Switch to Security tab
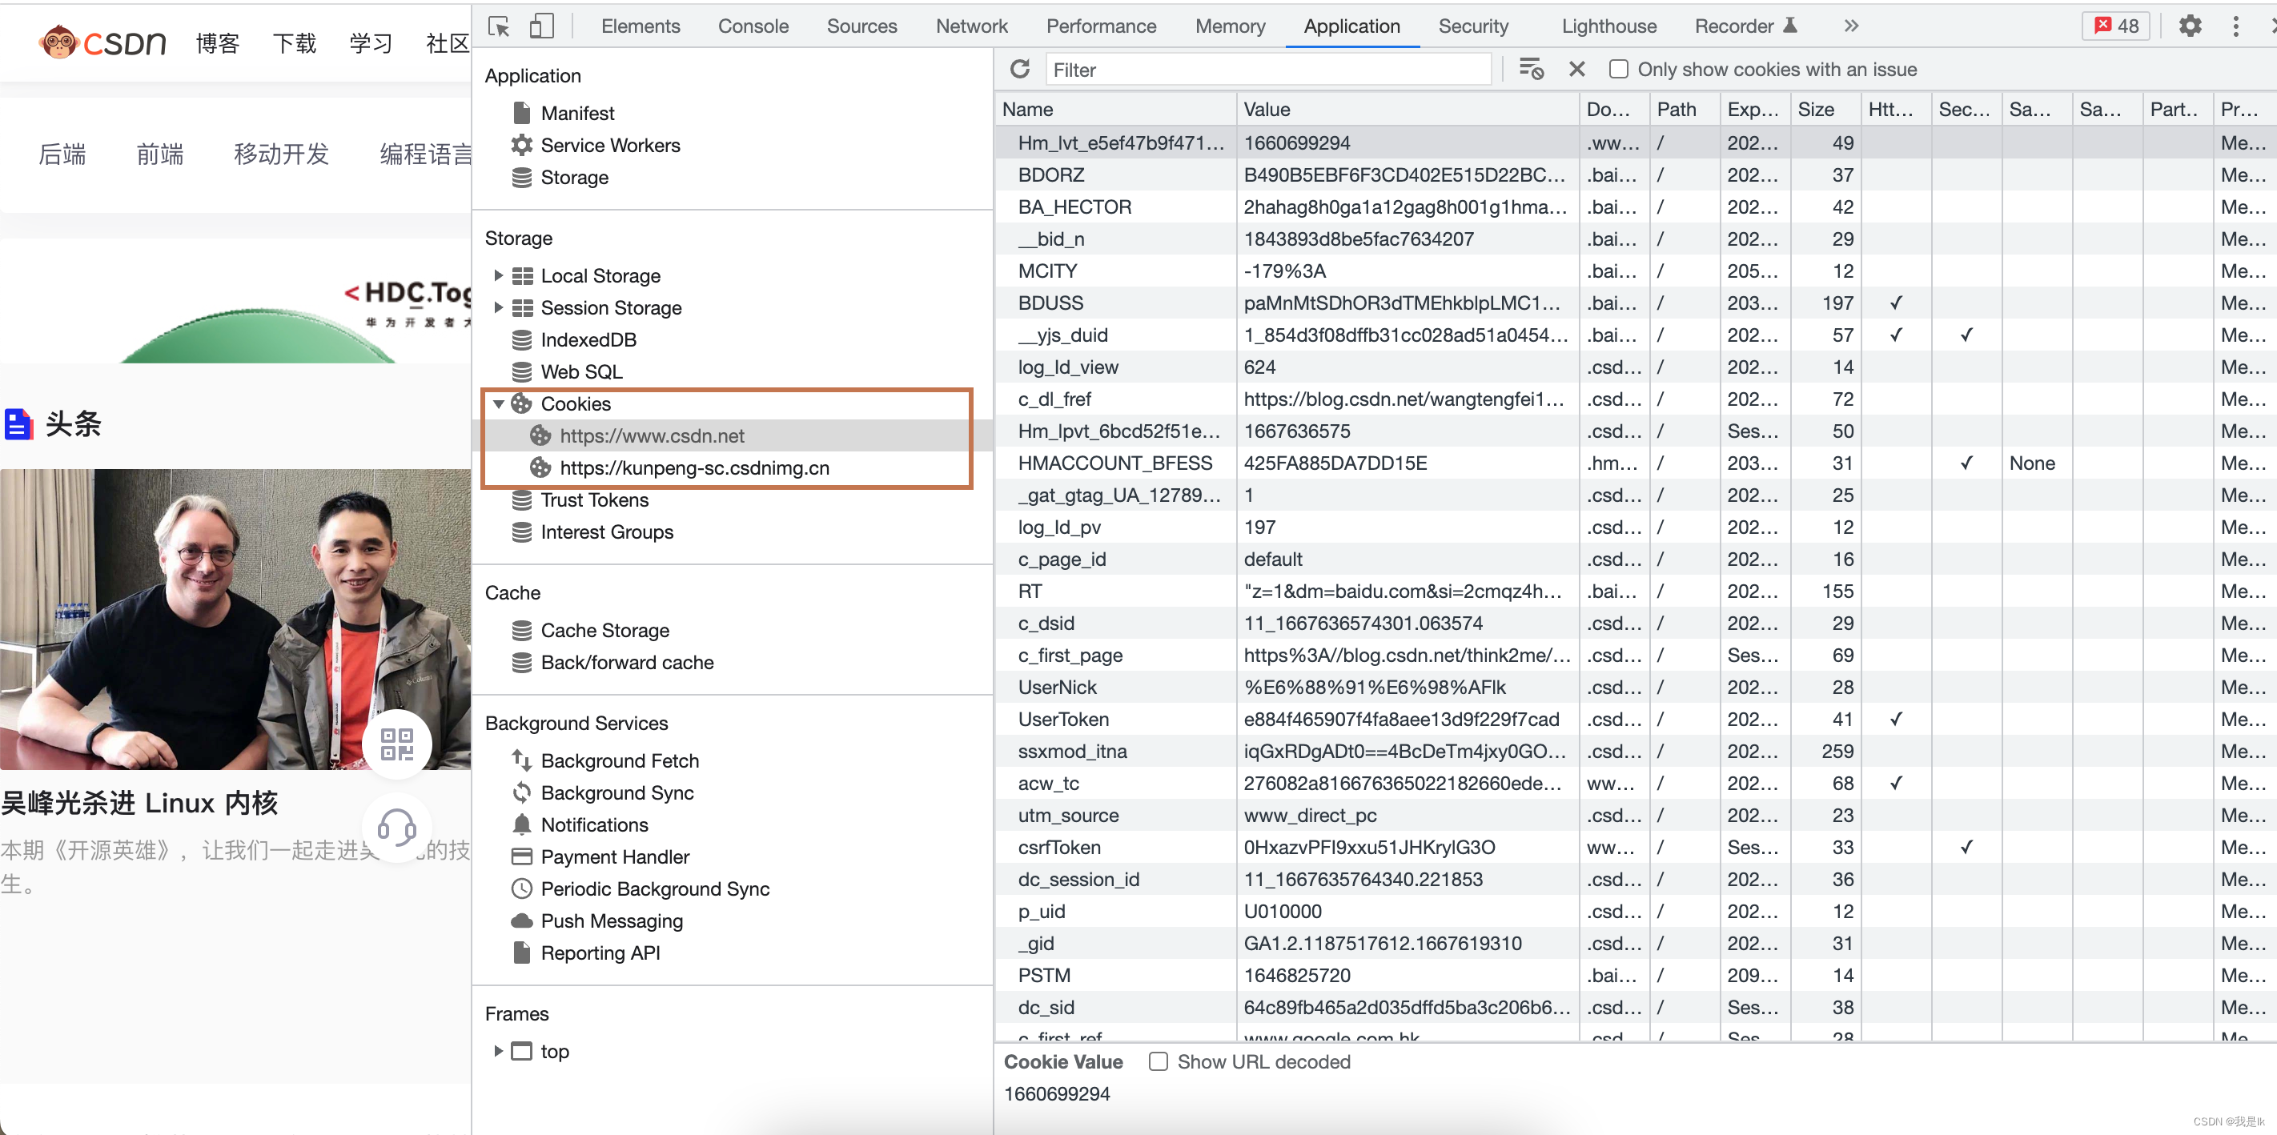Image resolution: width=2277 pixels, height=1135 pixels. point(1473,26)
